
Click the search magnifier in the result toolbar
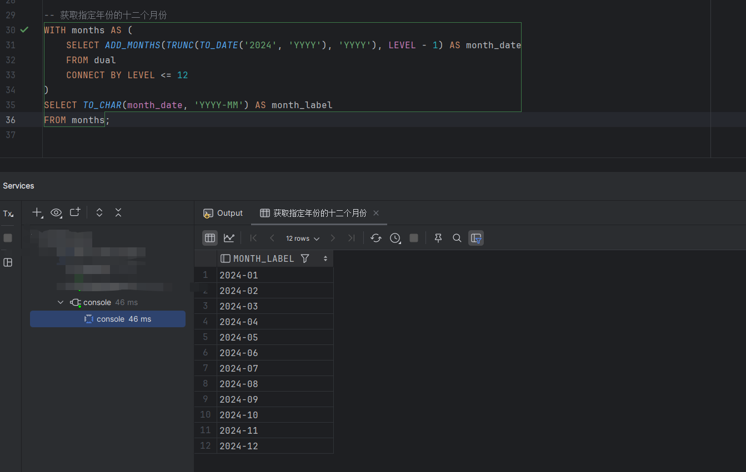pos(457,238)
